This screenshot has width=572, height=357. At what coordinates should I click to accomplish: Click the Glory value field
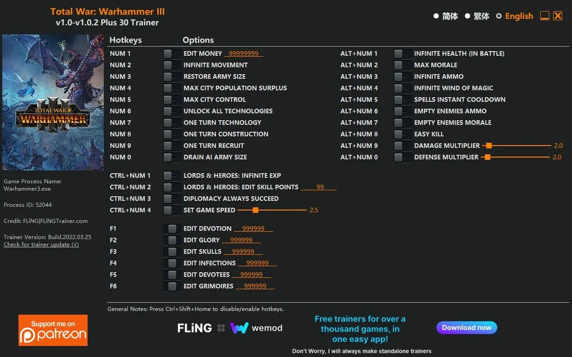[x=241, y=240]
